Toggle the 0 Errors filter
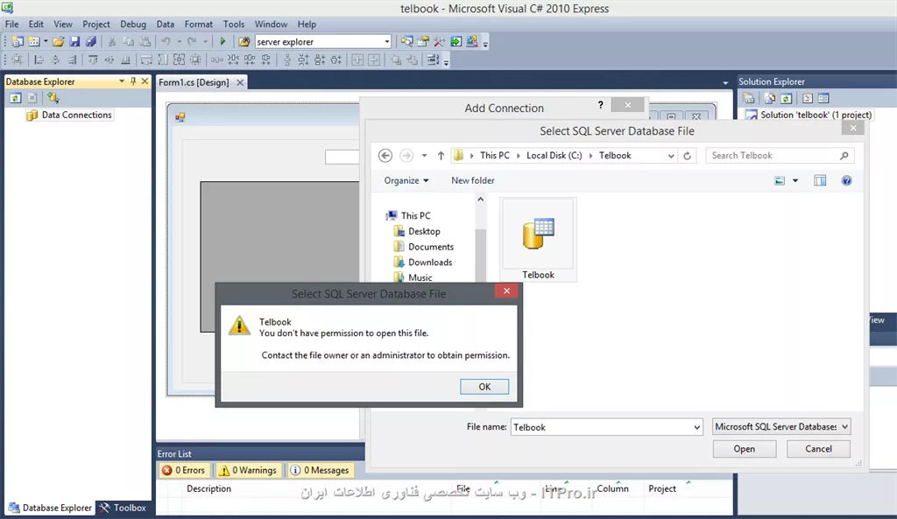Screen dimensions: 897x519 [184, 470]
